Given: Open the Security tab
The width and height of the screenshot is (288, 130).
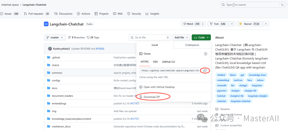Looking at the screenshot, I should point(134,14).
